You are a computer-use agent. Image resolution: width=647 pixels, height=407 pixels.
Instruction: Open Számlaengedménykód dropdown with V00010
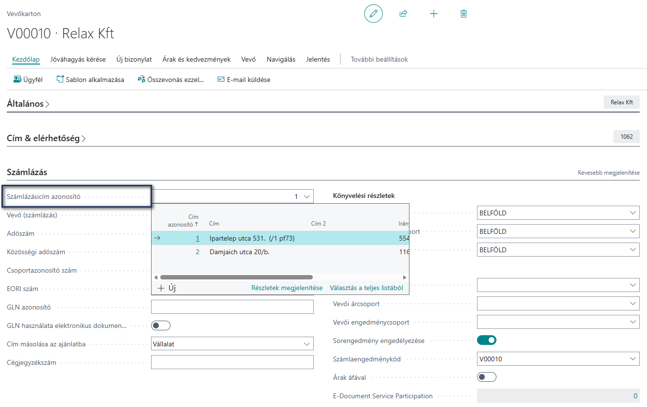558,359
